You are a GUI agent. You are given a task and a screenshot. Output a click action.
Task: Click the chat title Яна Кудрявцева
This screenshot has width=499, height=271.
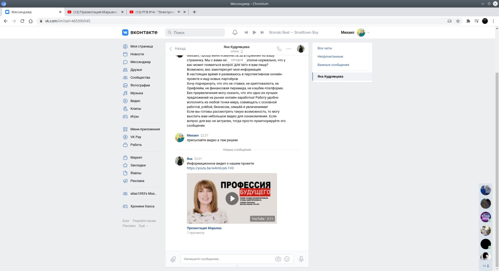237,47
